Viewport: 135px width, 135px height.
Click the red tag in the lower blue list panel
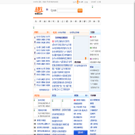click(x=75, y=100)
